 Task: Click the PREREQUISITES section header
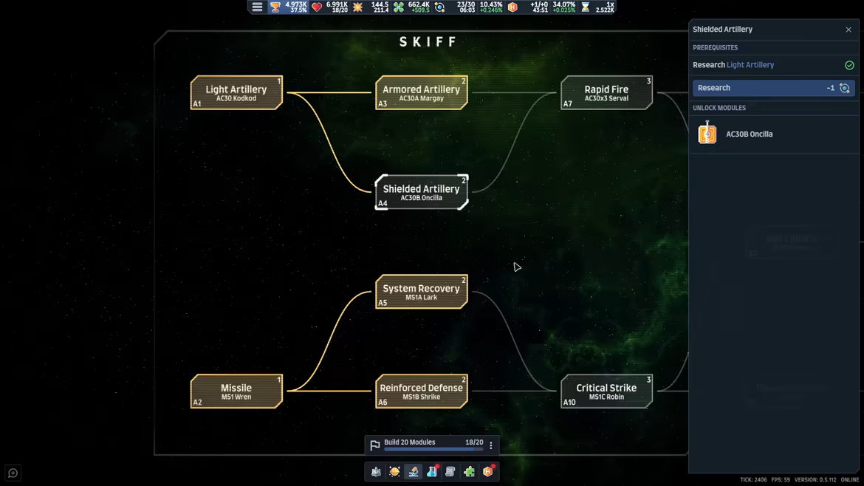(x=716, y=48)
